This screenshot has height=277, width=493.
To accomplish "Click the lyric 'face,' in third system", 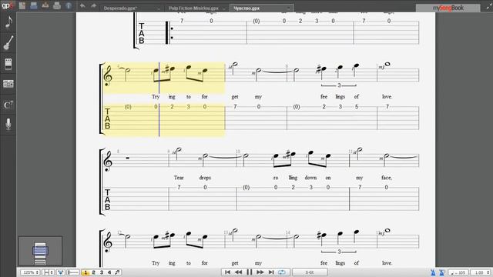I will click(x=387, y=178).
